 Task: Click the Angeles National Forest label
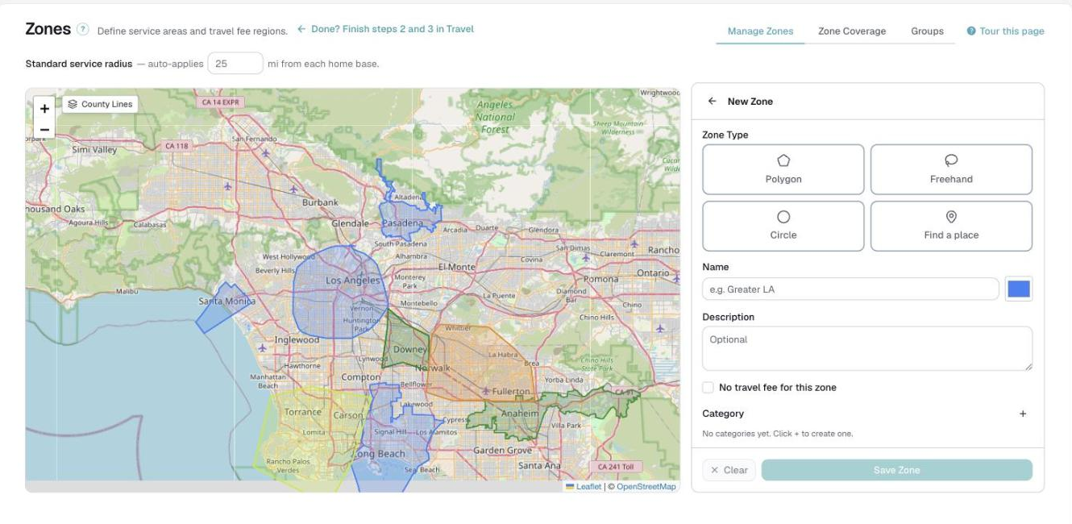point(495,117)
